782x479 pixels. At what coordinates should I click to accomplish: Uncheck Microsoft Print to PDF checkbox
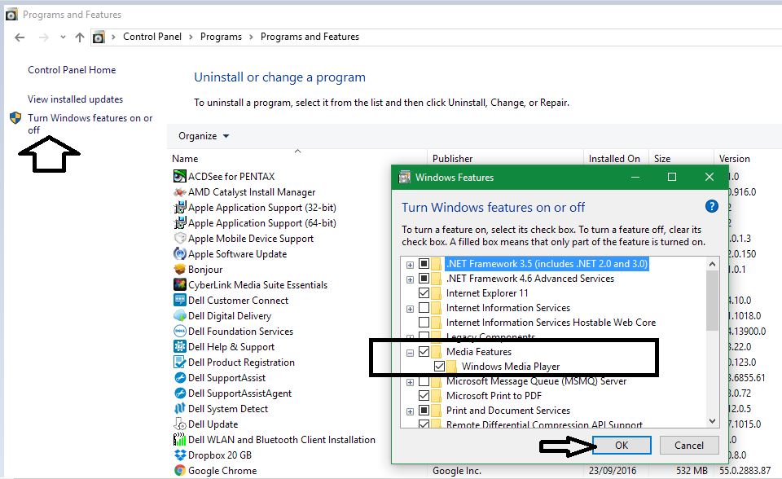[x=424, y=396]
